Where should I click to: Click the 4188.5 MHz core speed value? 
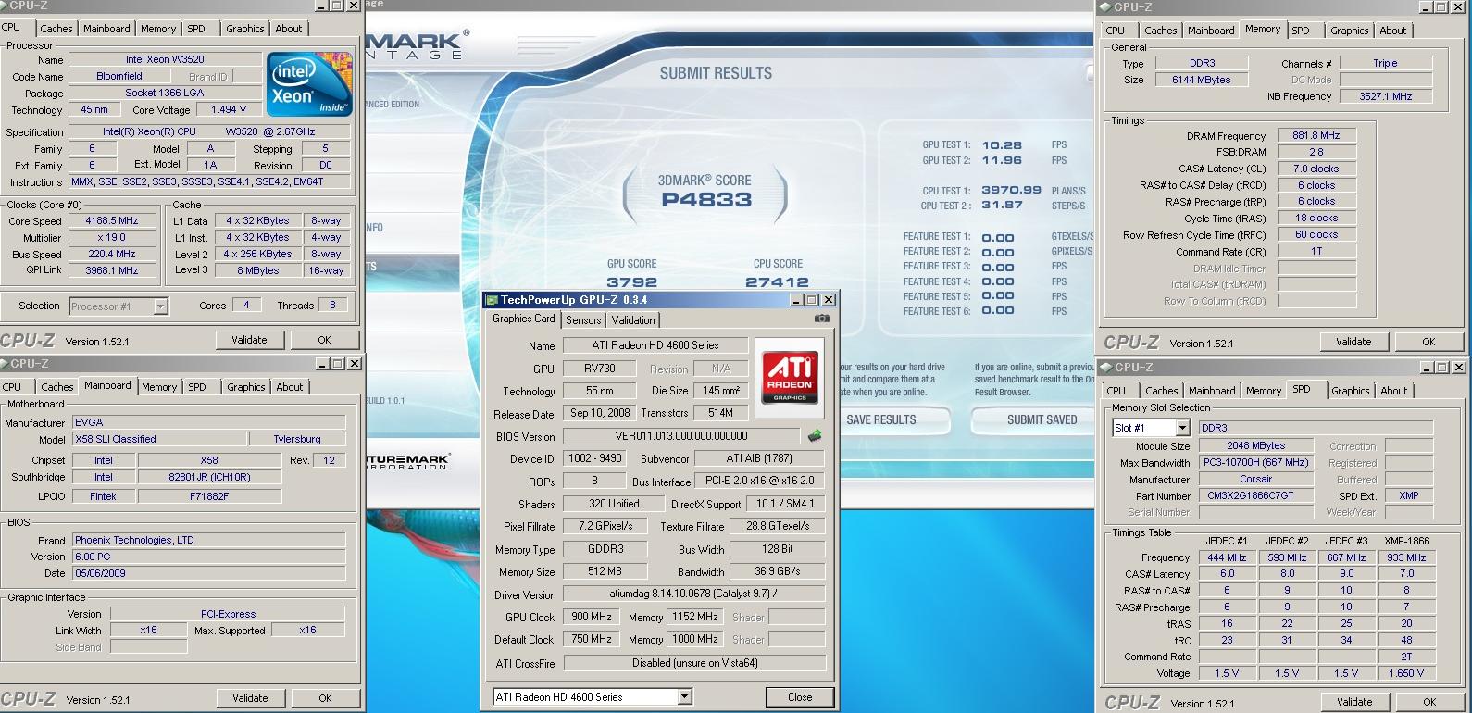click(x=112, y=221)
